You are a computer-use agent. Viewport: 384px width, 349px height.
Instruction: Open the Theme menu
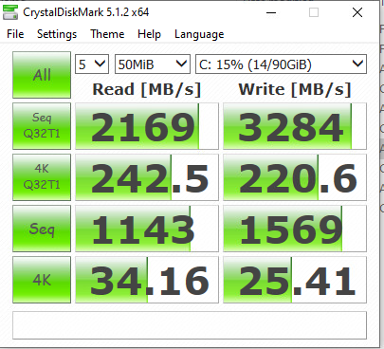107,34
